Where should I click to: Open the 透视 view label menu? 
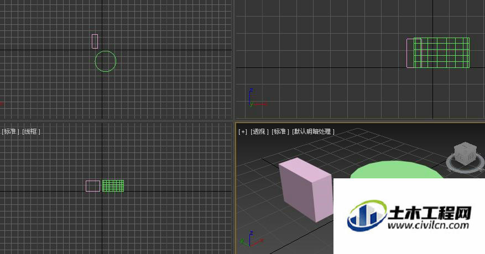(x=259, y=131)
